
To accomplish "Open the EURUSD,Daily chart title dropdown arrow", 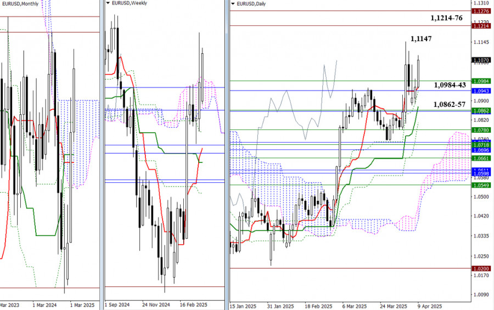I will (233, 4).
